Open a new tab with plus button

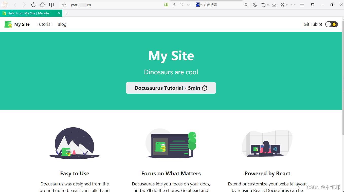(67, 13)
